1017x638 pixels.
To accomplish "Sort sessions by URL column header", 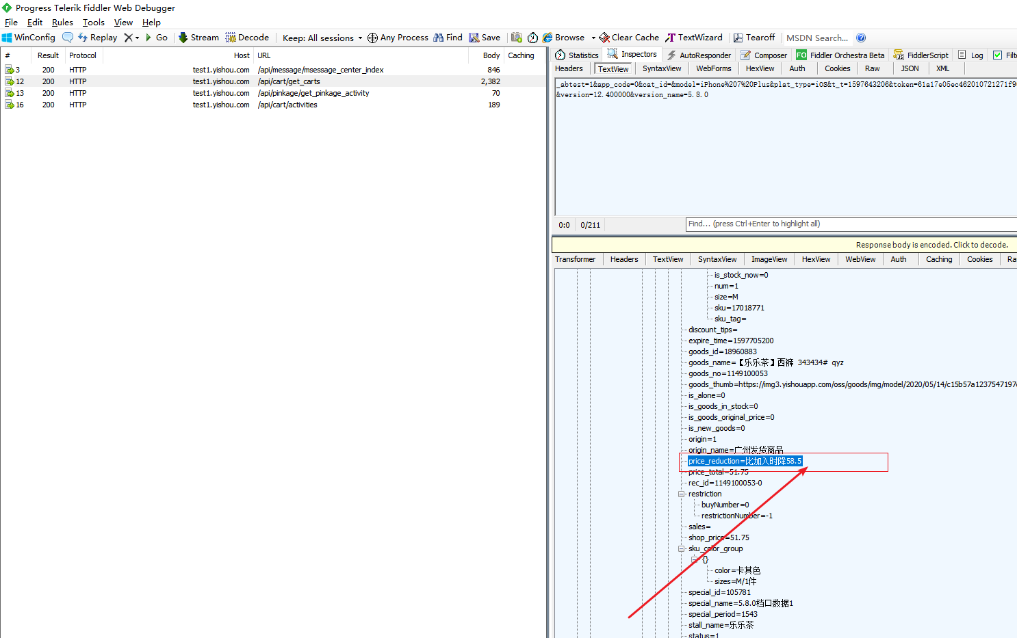I will (361, 55).
